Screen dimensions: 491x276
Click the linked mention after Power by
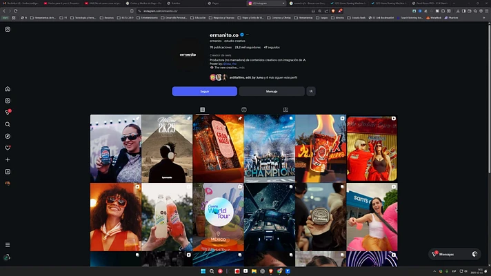click(230, 63)
